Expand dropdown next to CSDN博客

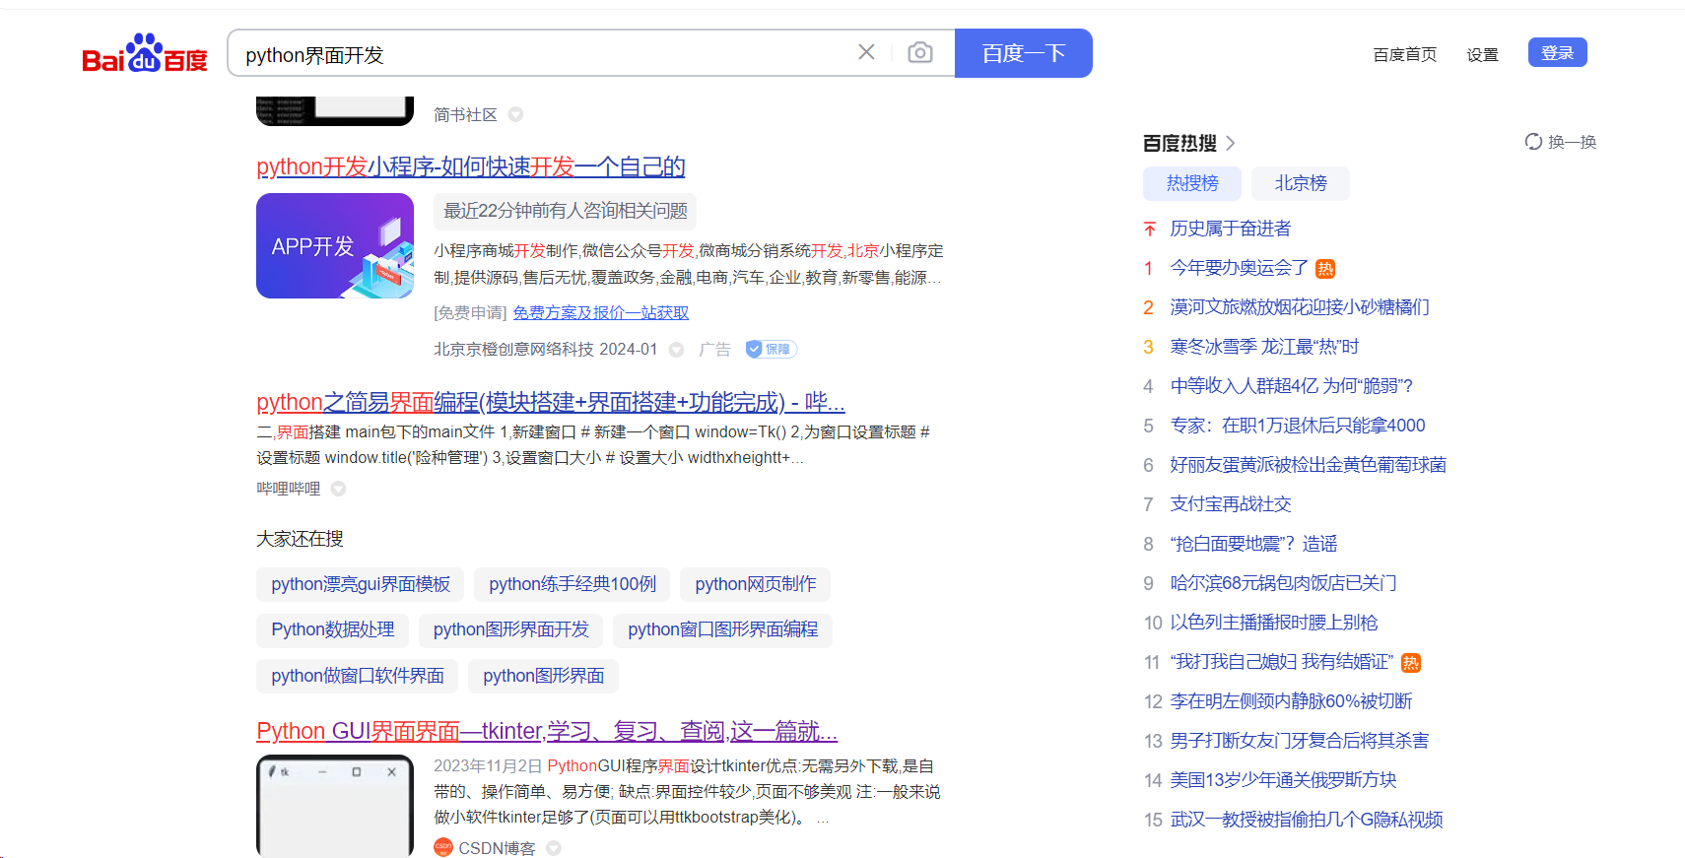554,848
